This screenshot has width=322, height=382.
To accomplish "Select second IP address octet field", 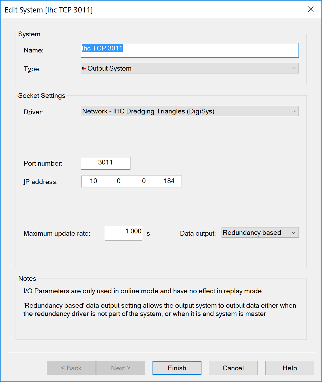I will tap(119, 181).
